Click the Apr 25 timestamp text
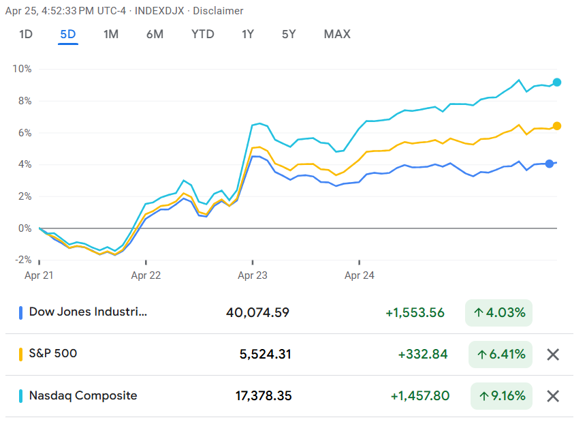Screen dimensions: 587x422 [x=65, y=11]
